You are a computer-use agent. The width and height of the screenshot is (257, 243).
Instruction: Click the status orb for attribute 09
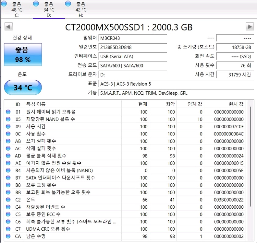click(8, 126)
